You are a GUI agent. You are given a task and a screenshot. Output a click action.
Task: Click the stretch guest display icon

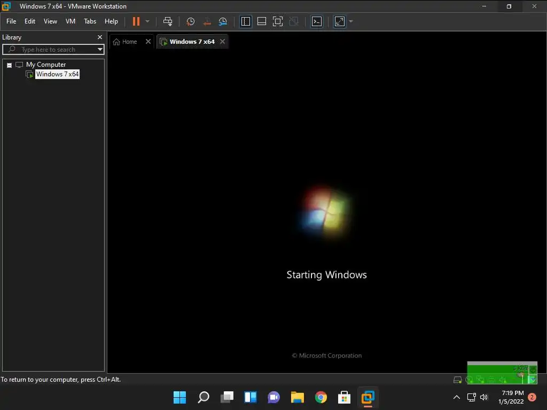click(340, 21)
